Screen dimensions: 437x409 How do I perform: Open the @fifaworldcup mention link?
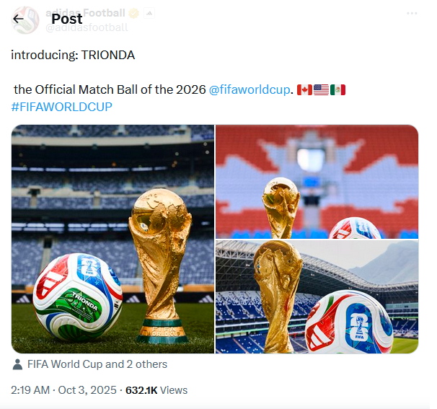(x=250, y=90)
